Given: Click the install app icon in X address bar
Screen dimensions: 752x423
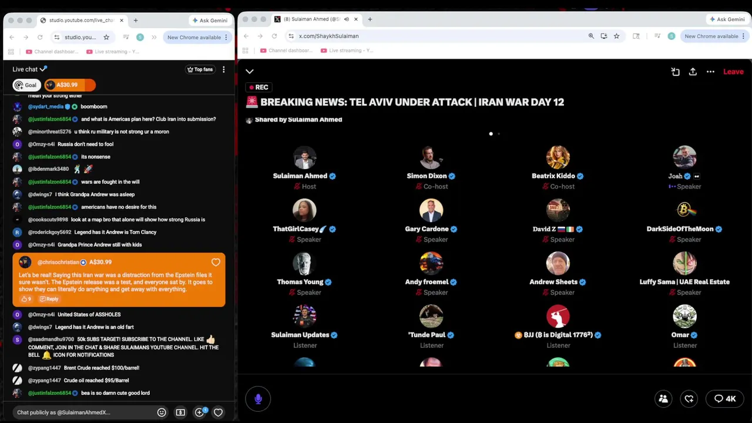Looking at the screenshot, I should coord(604,36).
